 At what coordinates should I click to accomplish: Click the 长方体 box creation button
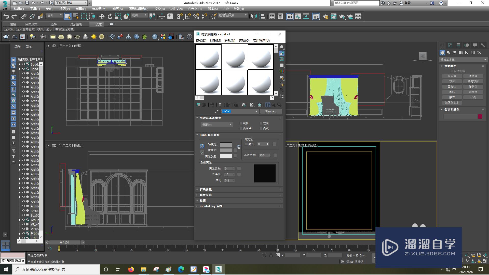[452, 76]
